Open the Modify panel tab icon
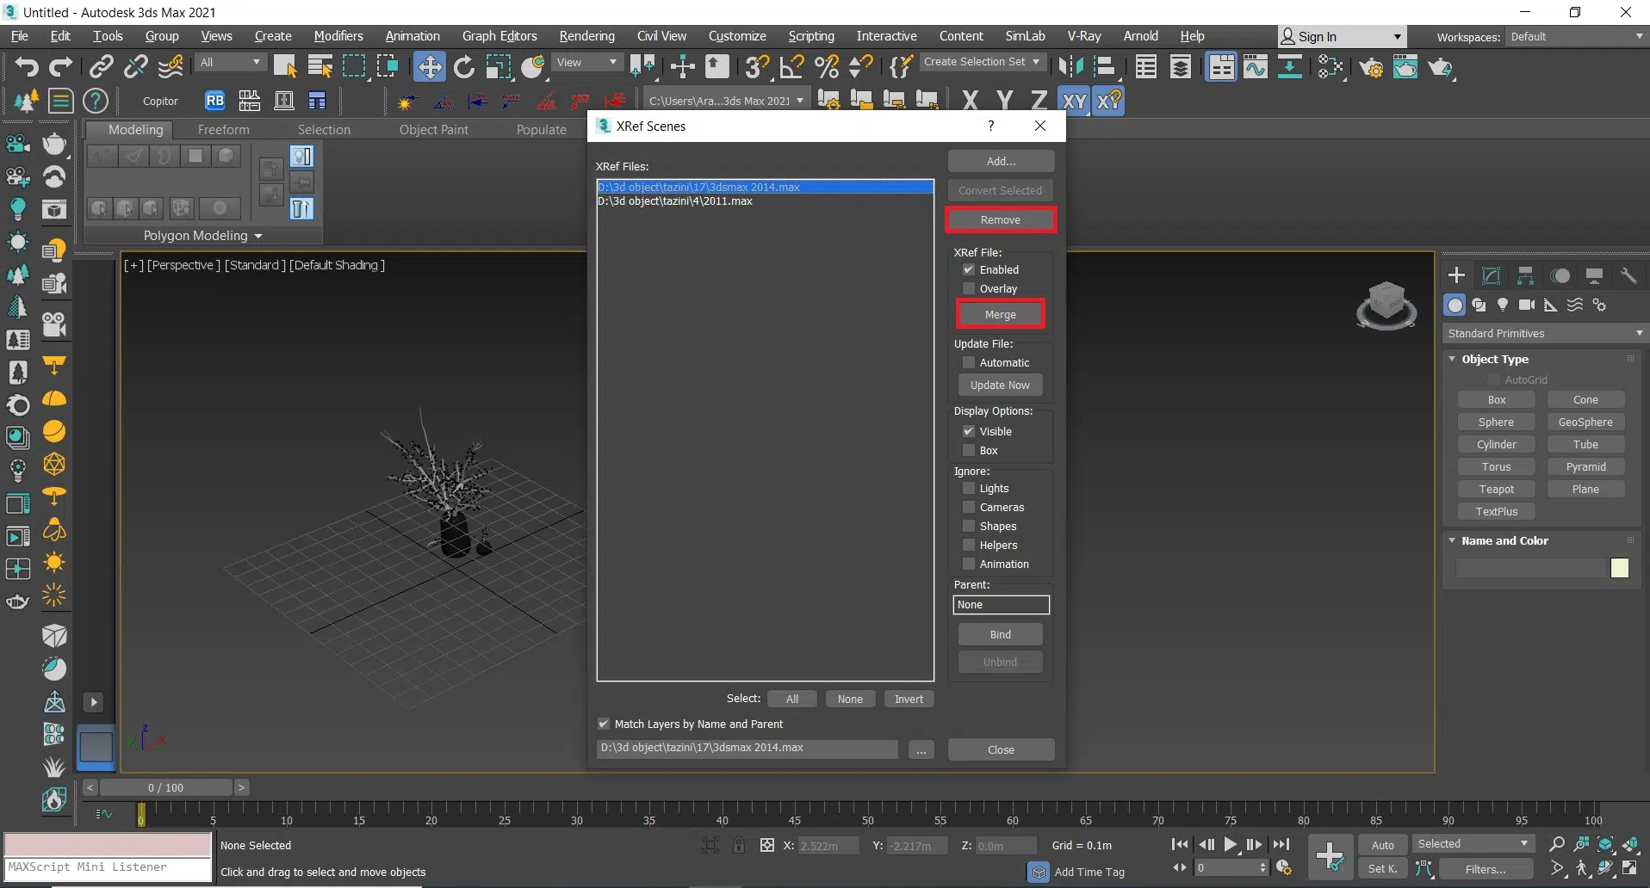 point(1491,275)
